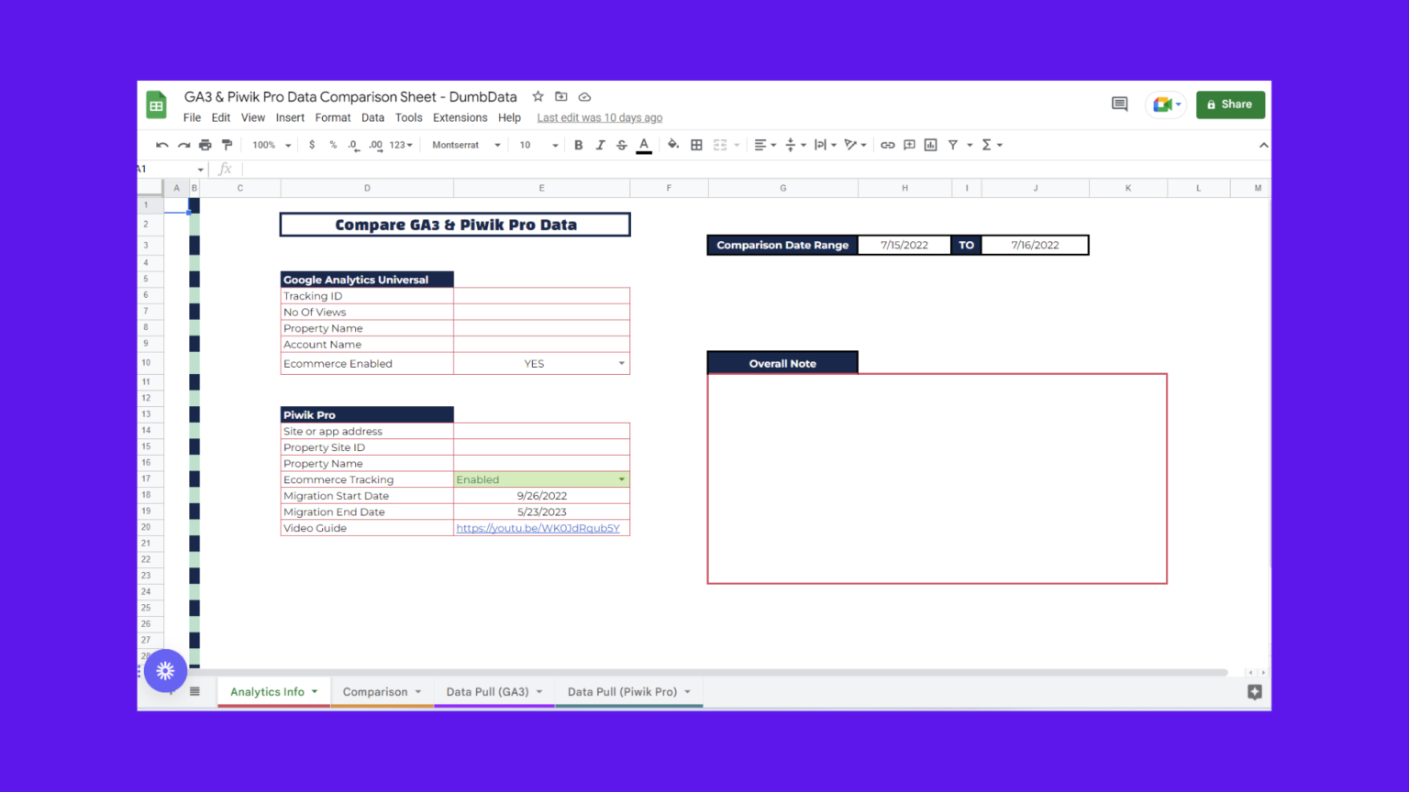Click the Create a filter icon
This screenshot has height=792, width=1409.
pos(952,144)
